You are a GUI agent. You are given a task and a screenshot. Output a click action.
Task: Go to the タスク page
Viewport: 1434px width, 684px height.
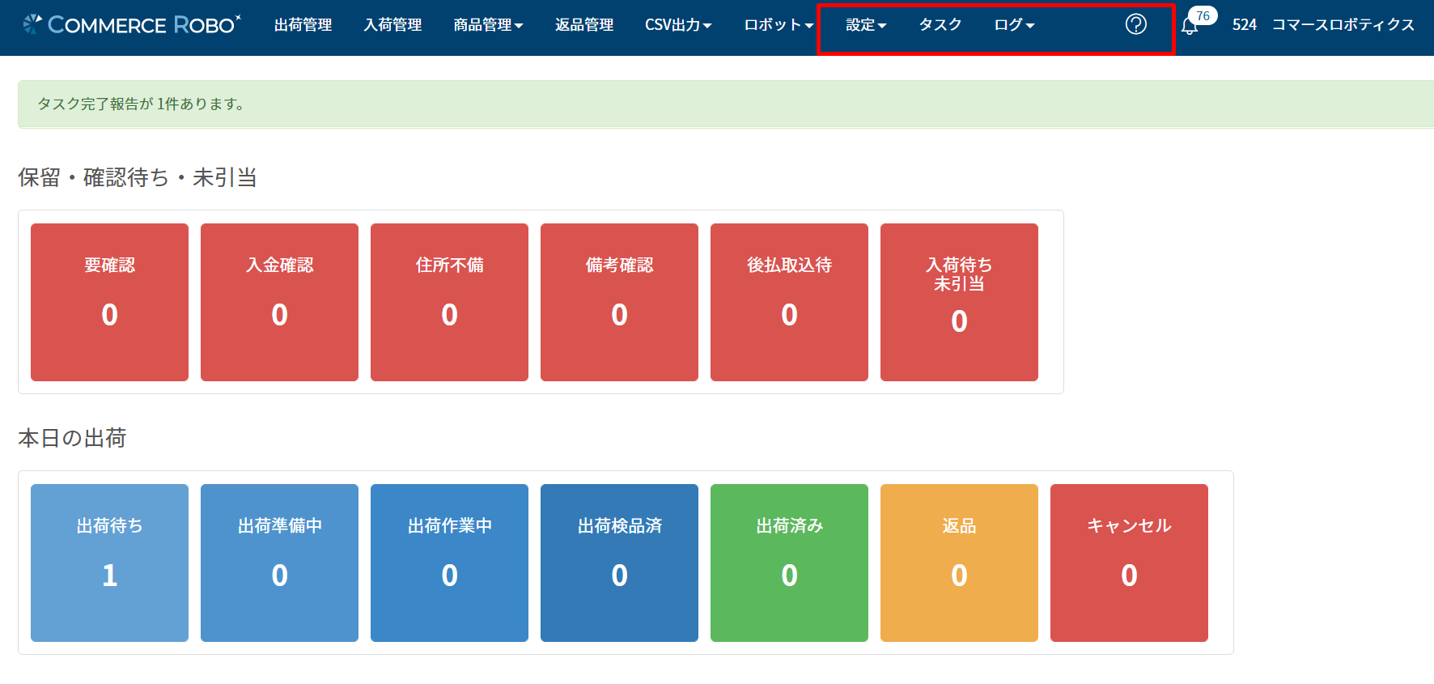[x=940, y=25]
